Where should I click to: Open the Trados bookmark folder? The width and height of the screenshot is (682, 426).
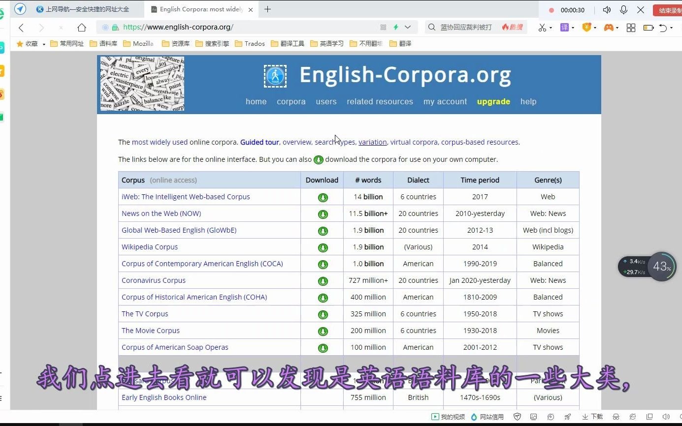(x=250, y=44)
